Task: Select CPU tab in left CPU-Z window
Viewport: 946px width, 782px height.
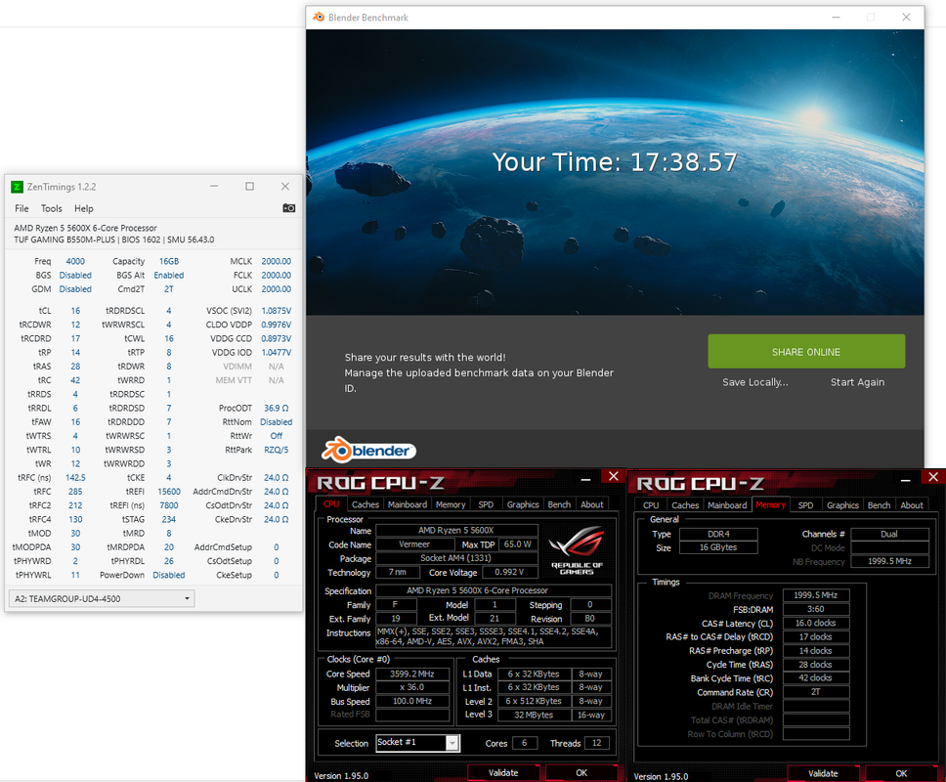Action: [x=331, y=503]
